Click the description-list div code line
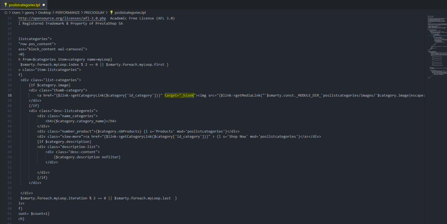The height and width of the screenshot is (224, 447). [68, 147]
